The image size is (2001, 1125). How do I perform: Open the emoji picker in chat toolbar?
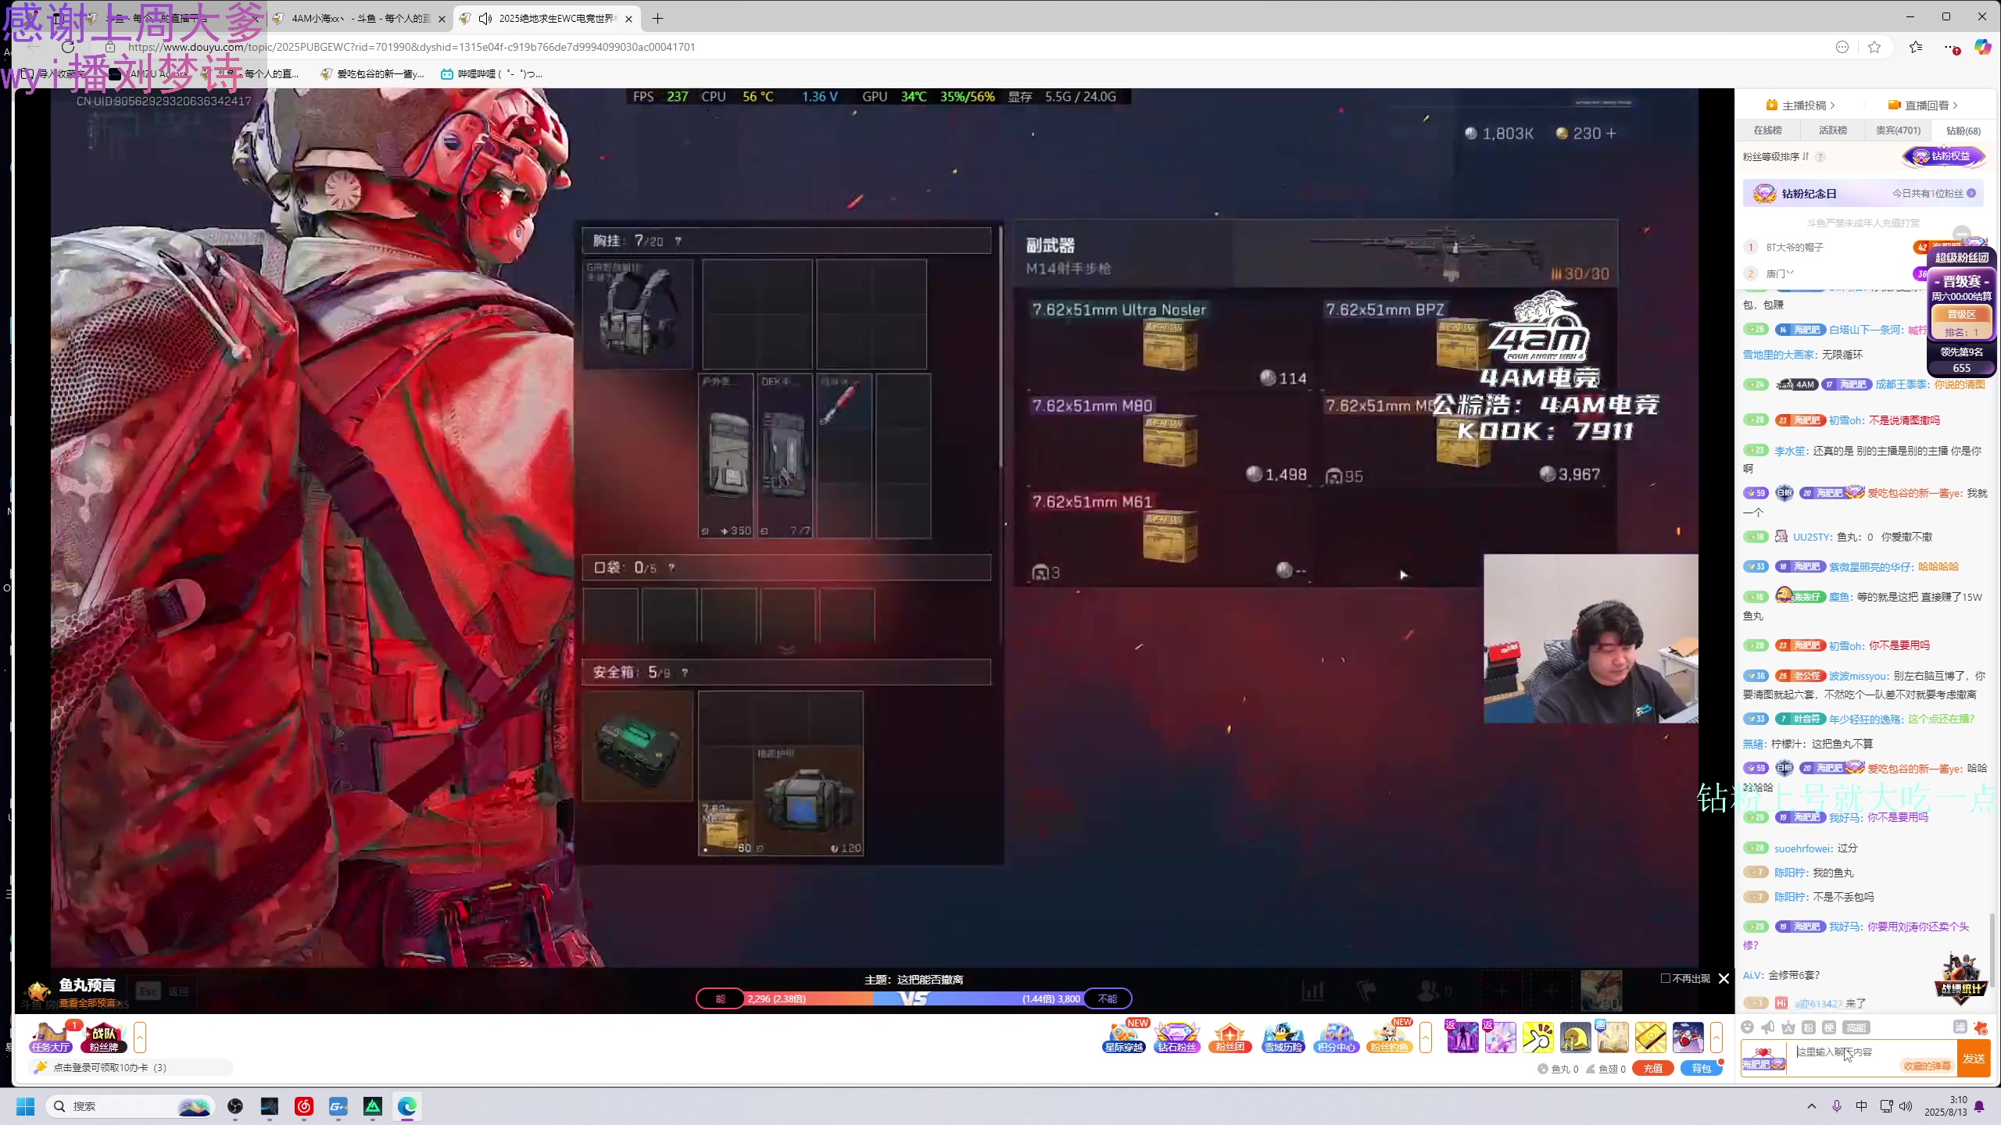pos(1748,1027)
